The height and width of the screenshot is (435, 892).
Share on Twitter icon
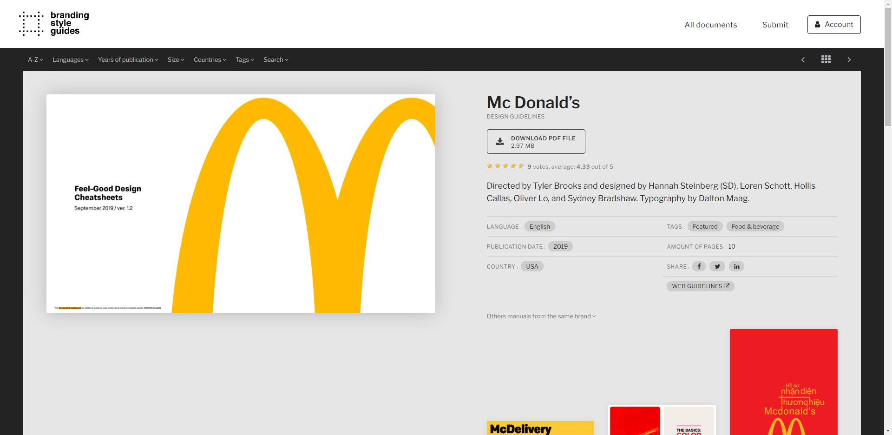tap(717, 266)
